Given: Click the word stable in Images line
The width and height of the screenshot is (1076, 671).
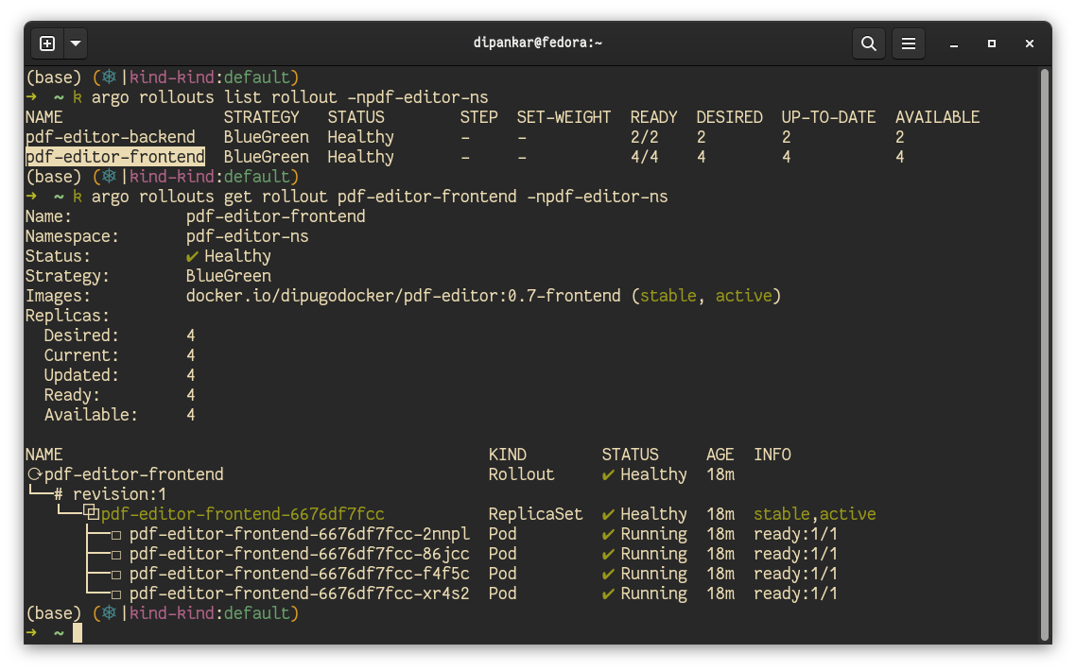Looking at the screenshot, I should (668, 297).
